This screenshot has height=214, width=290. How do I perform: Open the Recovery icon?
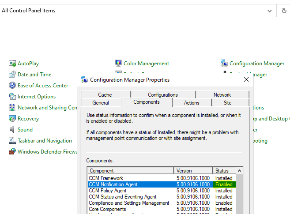(x=12, y=118)
